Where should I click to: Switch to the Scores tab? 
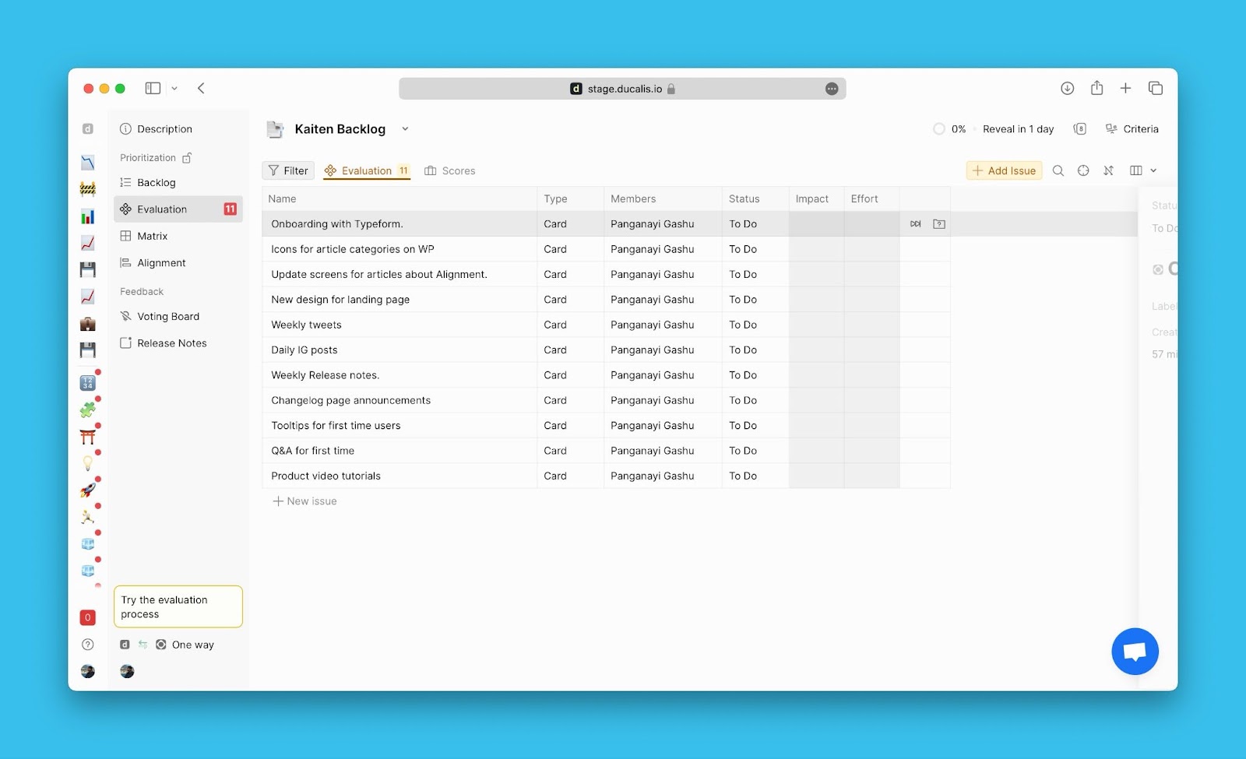pos(449,171)
